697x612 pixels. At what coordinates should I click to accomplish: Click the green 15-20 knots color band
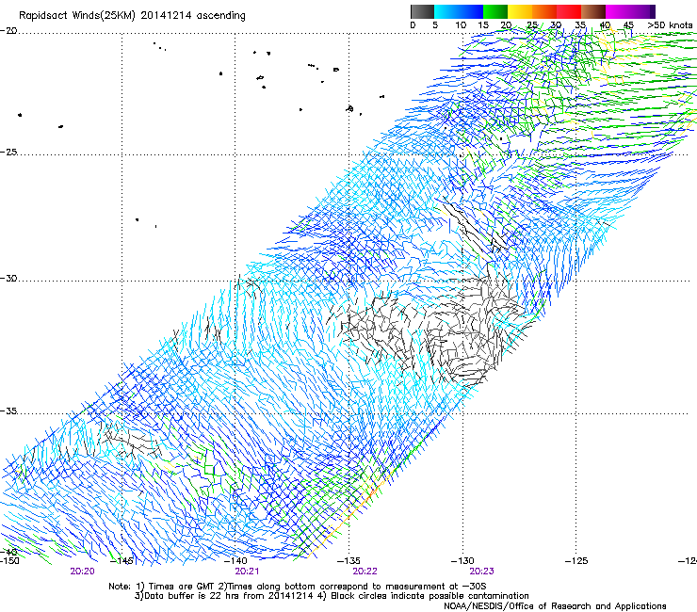click(495, 11)
